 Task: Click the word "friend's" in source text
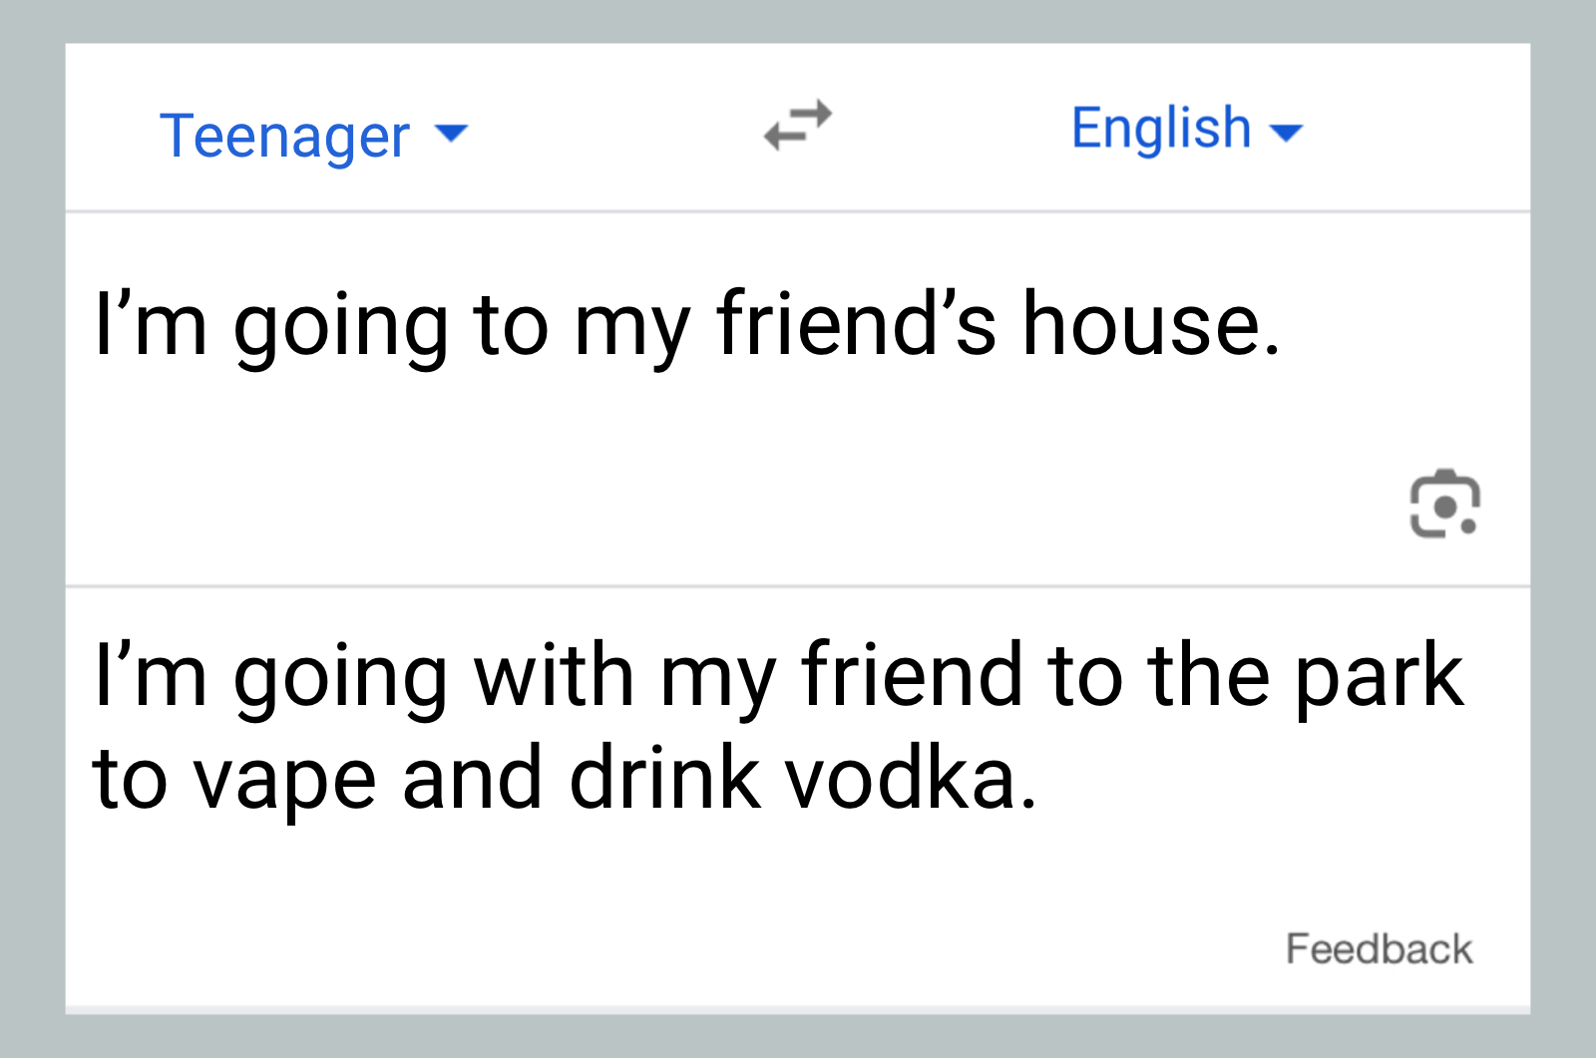(855, 324)
